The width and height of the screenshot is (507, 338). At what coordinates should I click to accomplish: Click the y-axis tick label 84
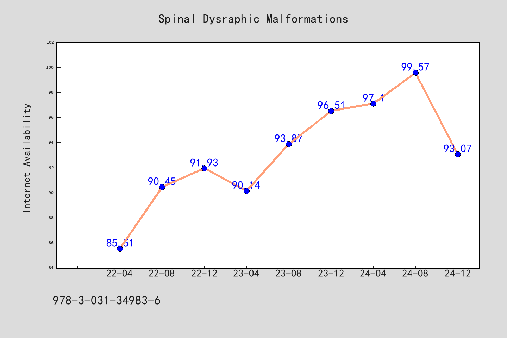(x=51, y=268)
